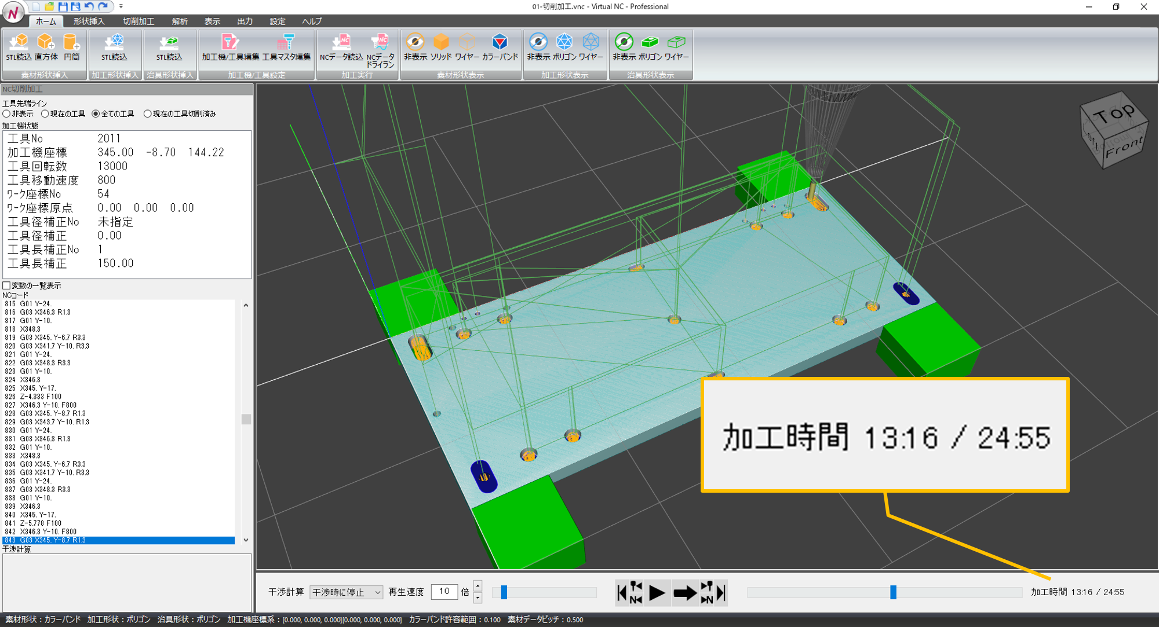This screenshot has width=1159, height=627.
Task: Open 干渉時に停止 dropdown
Action: (x=346, y=592)
